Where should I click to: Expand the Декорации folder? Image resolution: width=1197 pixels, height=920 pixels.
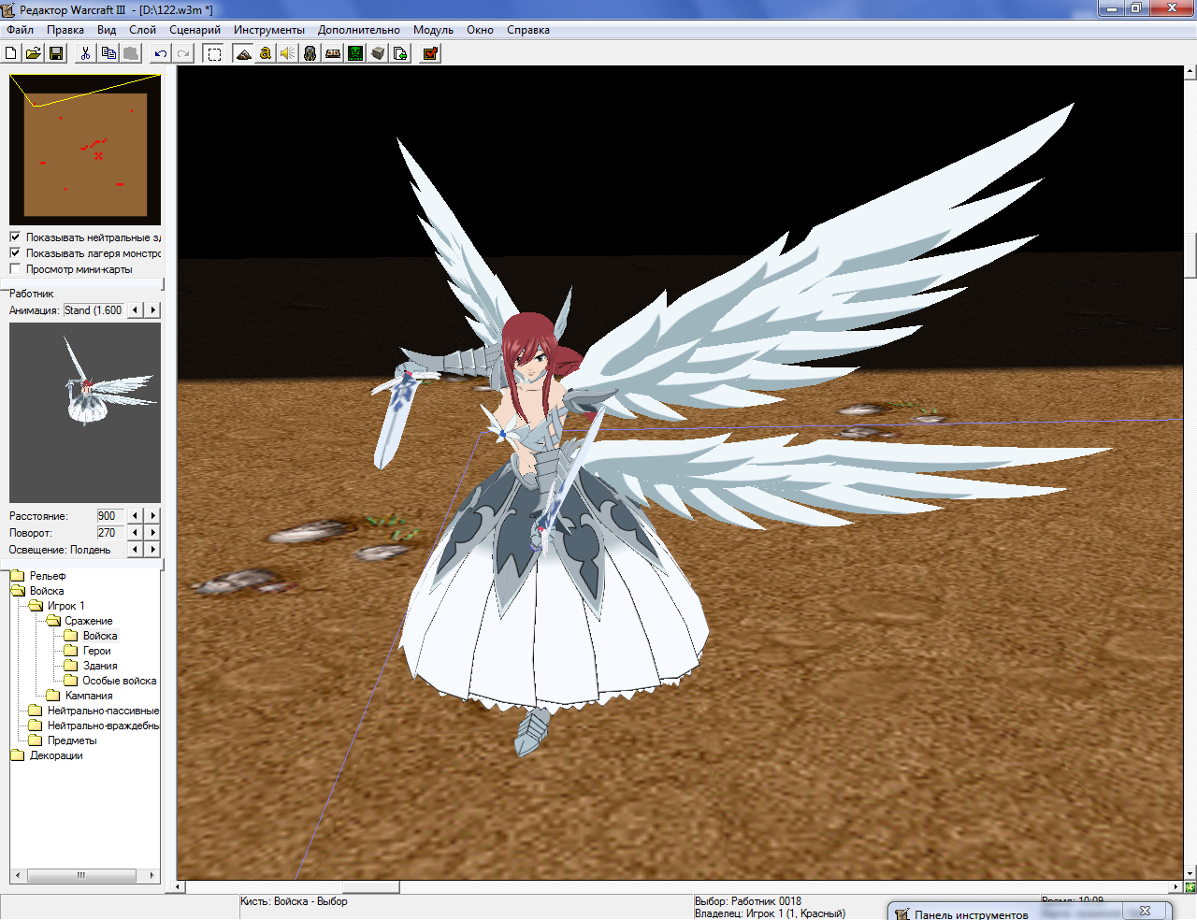click(18, 755)
